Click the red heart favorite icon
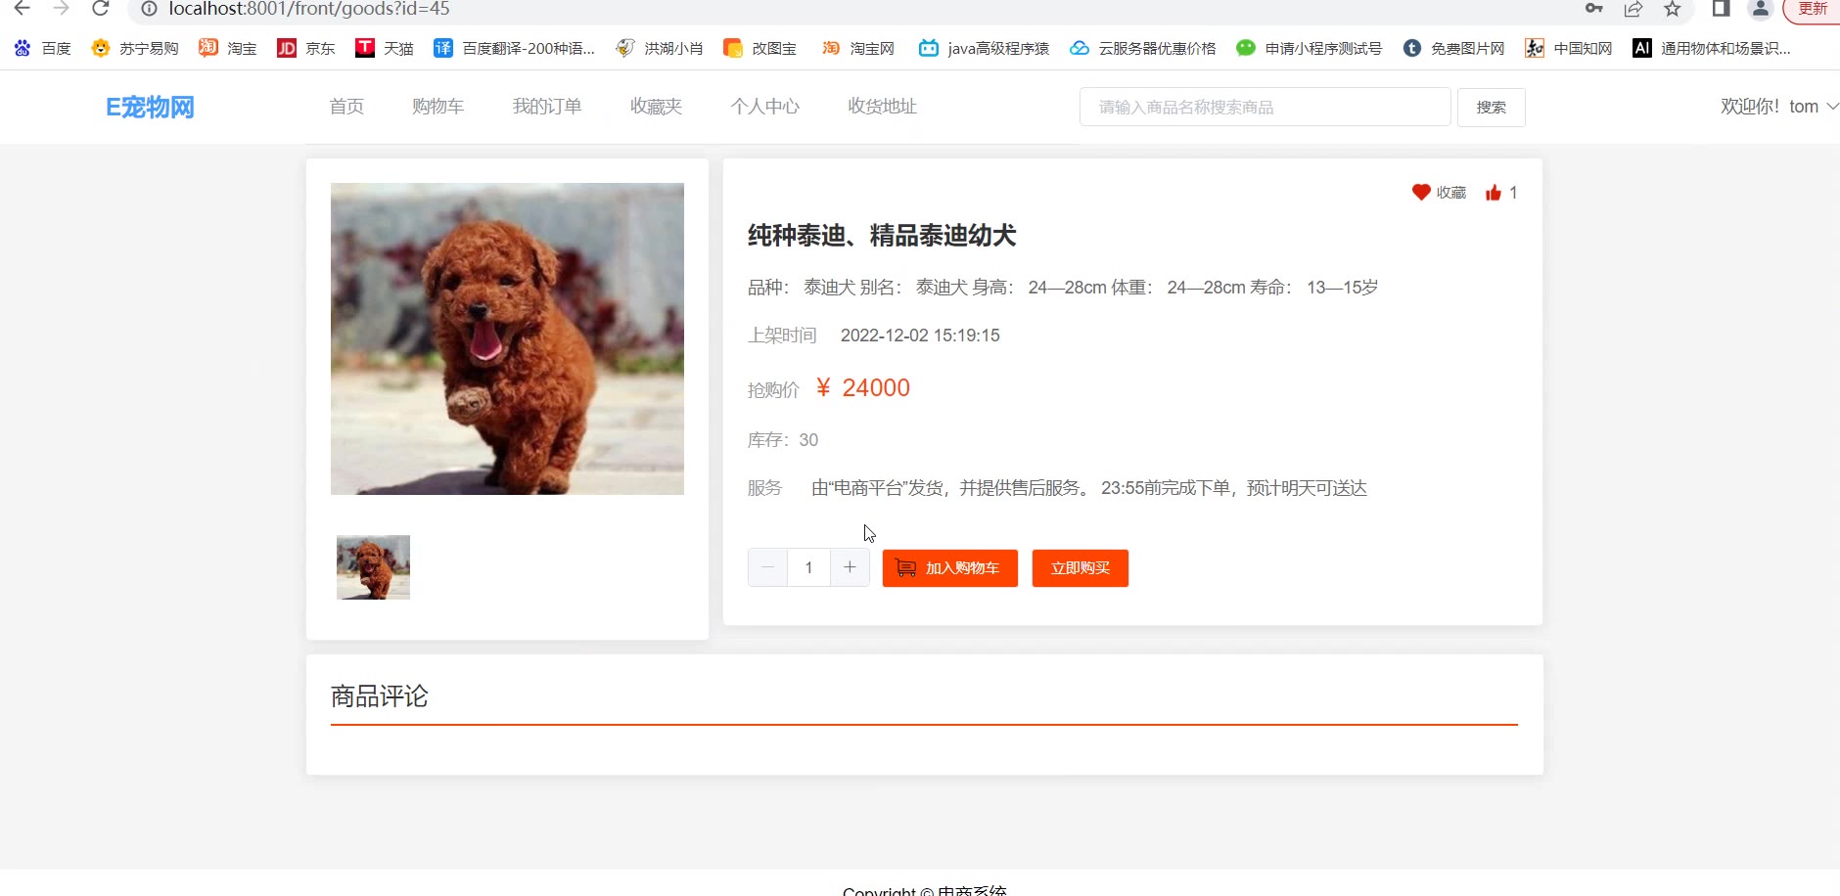Screen dimensions: 1840x896 1421,192
